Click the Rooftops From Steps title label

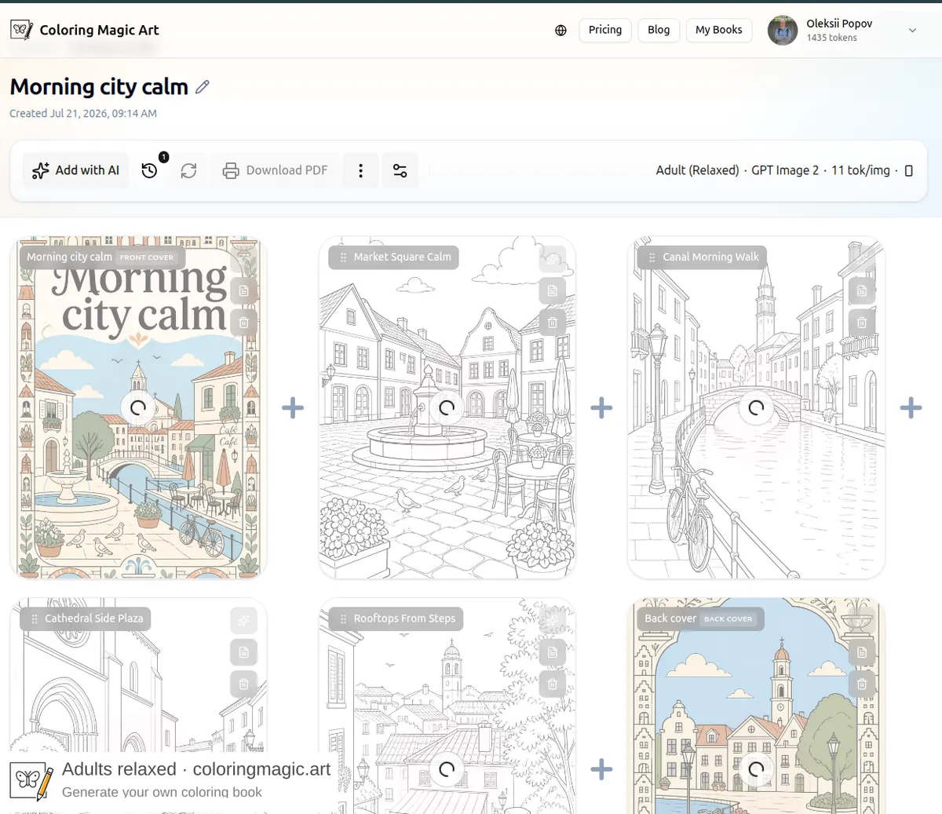[404, 619]
